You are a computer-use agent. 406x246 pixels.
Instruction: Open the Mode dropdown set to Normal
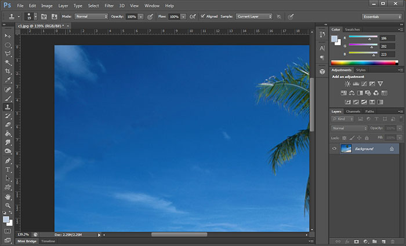click(x=91, y=16)
